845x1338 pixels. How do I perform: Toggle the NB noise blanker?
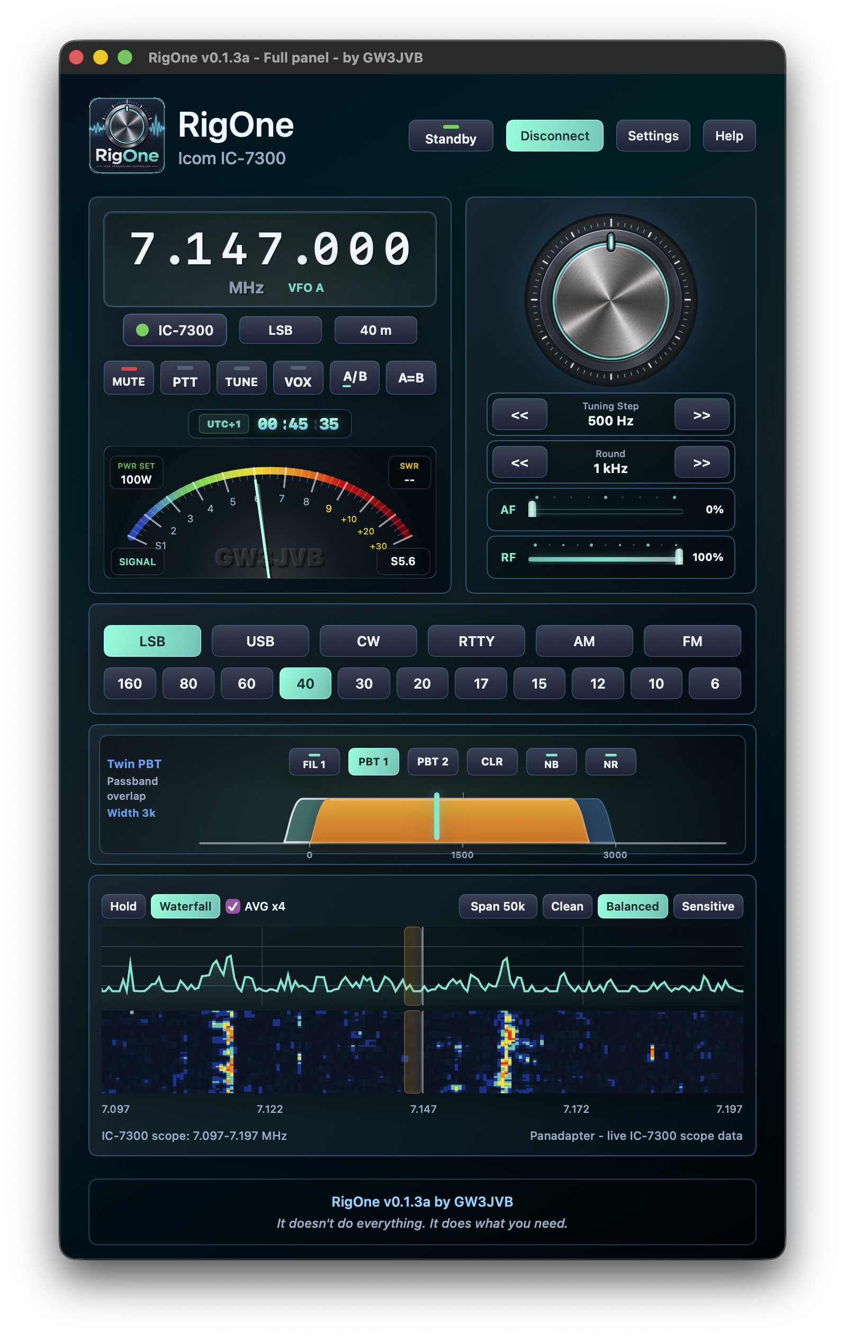552,762
